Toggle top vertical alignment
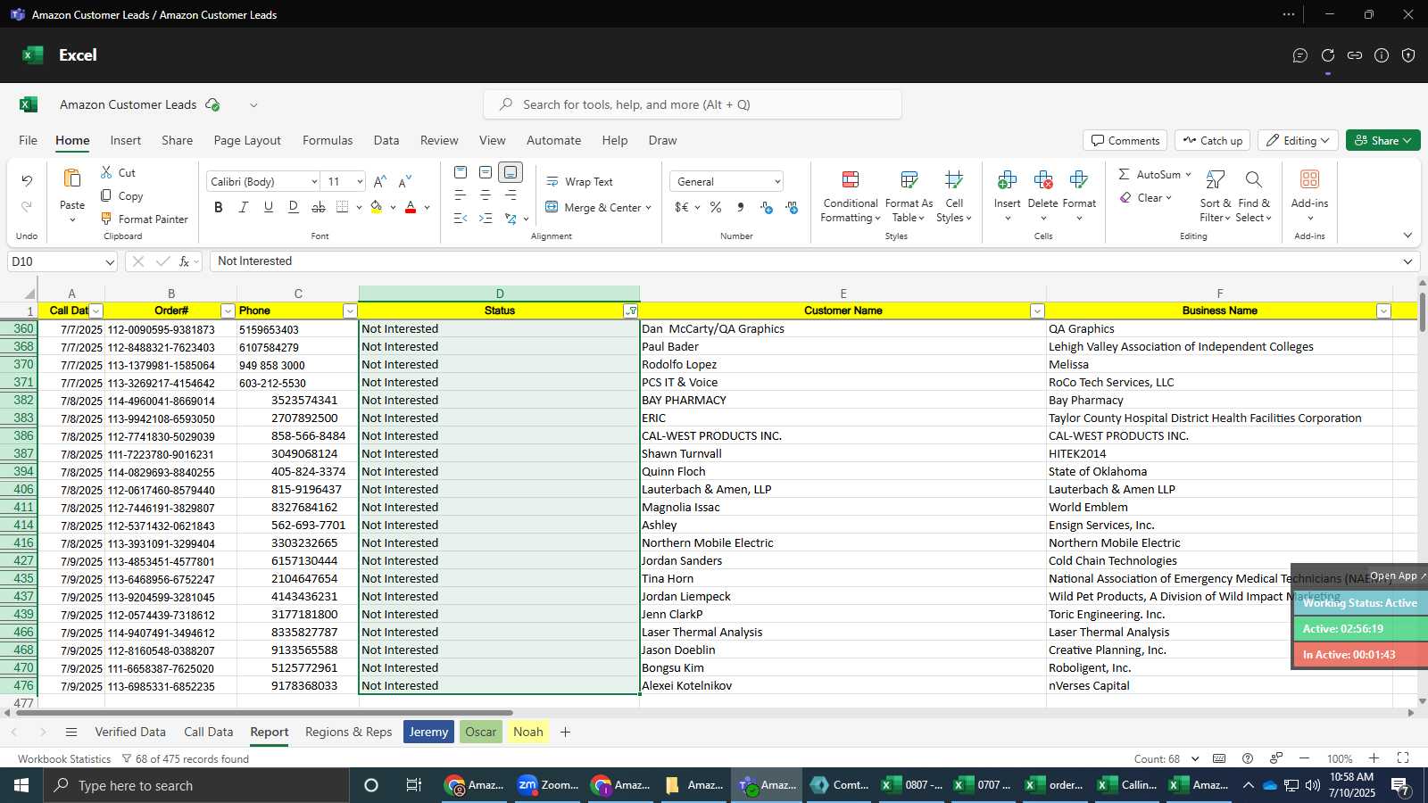Image resolution: width=1428 pixels, height=803 pixels. click(x=461, y=171)
